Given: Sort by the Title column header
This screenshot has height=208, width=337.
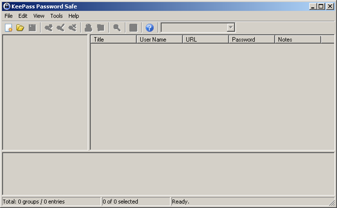Looking at the screenshot, I should (114, 39).
